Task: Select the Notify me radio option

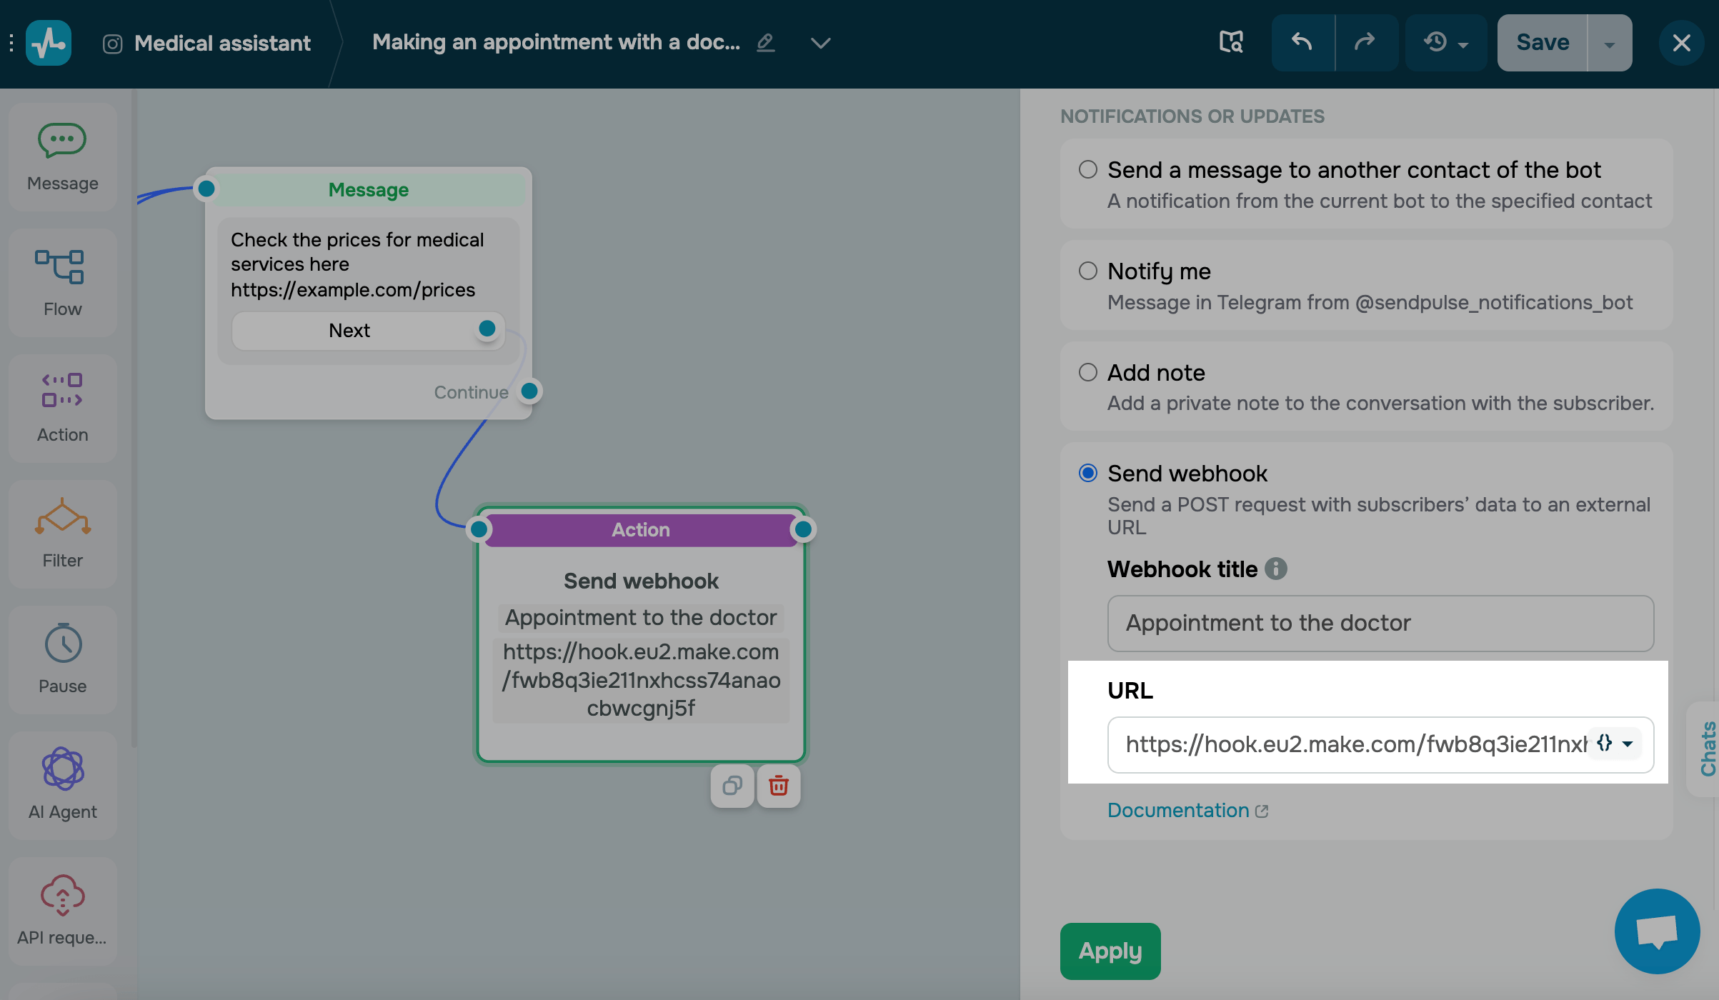Action: (x=1087, y=271)
